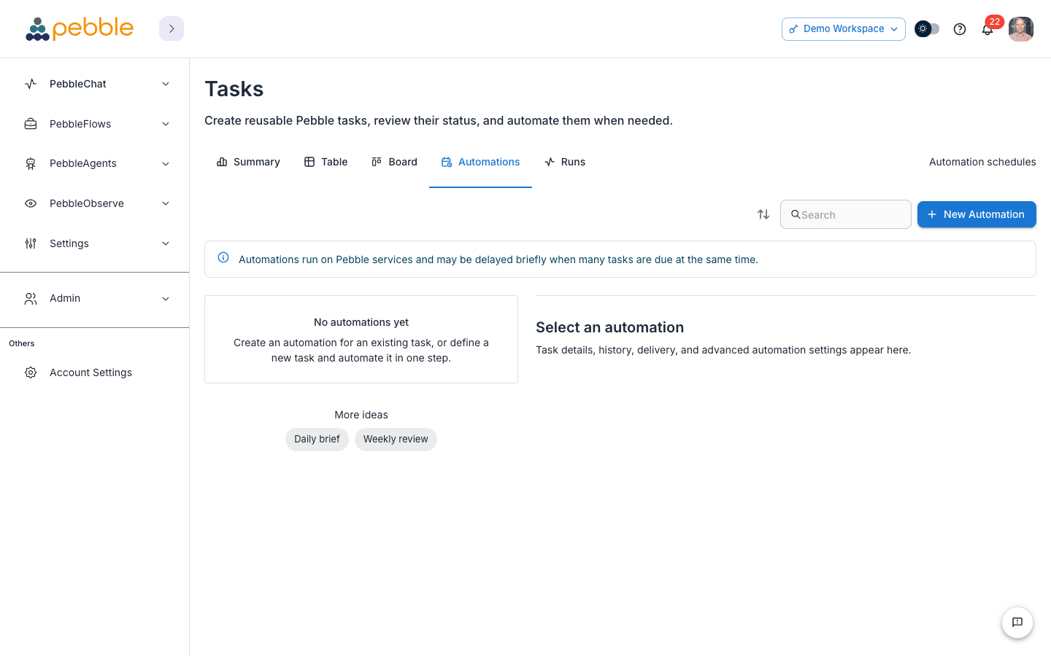This screenshot has height=656, width=1051.
Task: Select the Automations tab
Action: click(480, 162)
